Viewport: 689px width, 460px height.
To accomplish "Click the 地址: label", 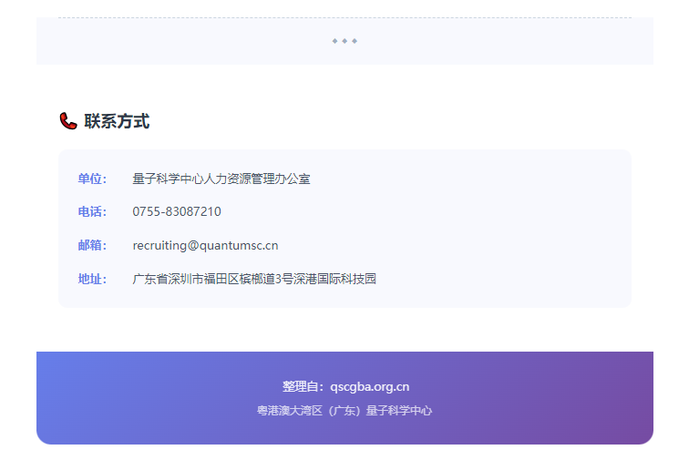I will pos(92,279).
